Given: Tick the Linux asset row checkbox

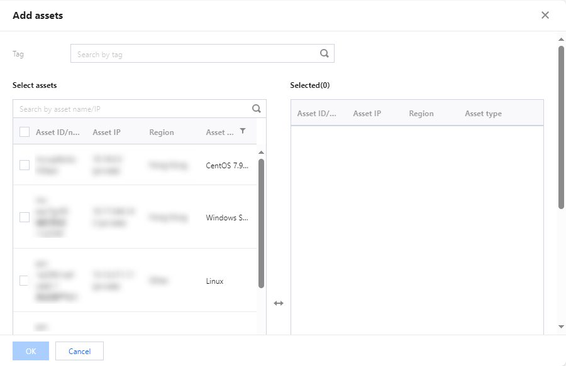Looking at the screenshot, I should [x=25, y=281].
